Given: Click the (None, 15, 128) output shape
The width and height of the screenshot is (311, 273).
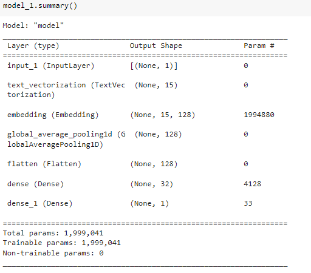Looking at the screenshot, I should coord(163,115).
